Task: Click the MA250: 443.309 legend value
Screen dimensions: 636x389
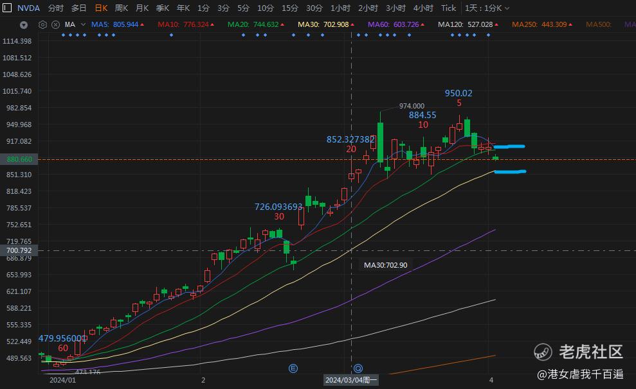Action: point(542,24)
